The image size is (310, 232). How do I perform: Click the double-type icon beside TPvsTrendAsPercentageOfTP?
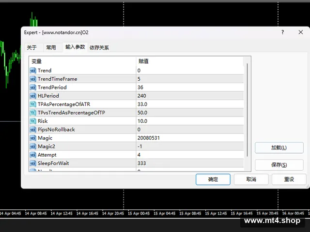click(33, 113)
